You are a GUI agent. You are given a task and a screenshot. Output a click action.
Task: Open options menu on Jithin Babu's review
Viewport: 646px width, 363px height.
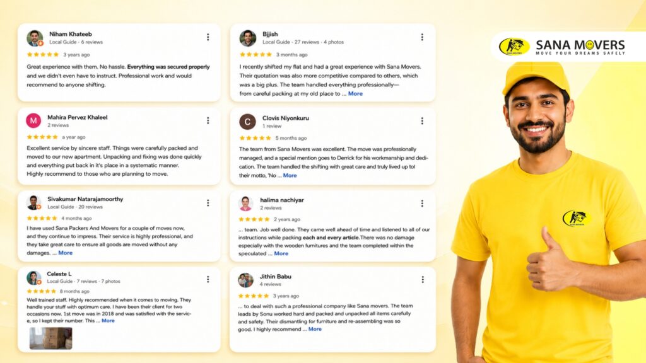(423, 279)
